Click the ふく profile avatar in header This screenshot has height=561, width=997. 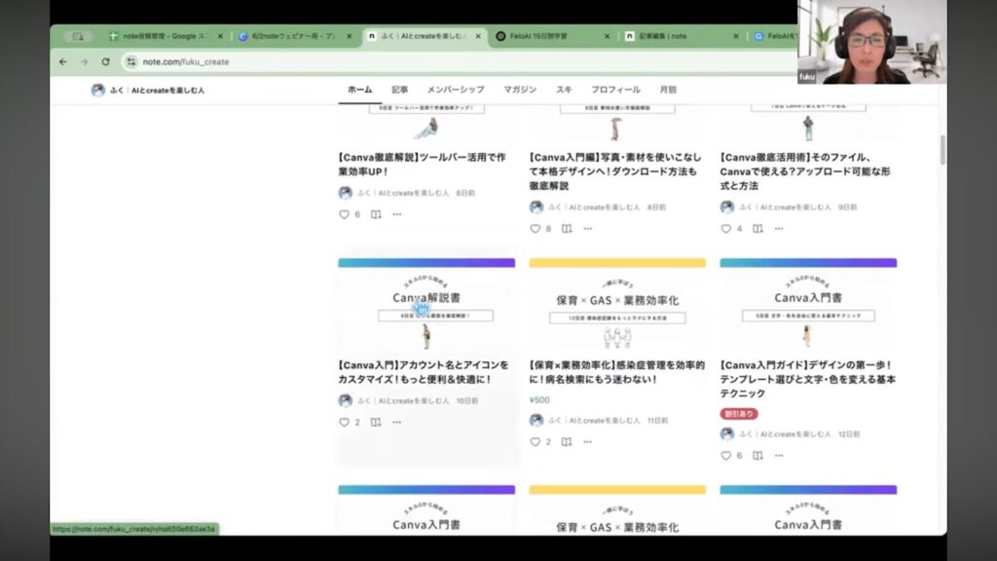98,91
